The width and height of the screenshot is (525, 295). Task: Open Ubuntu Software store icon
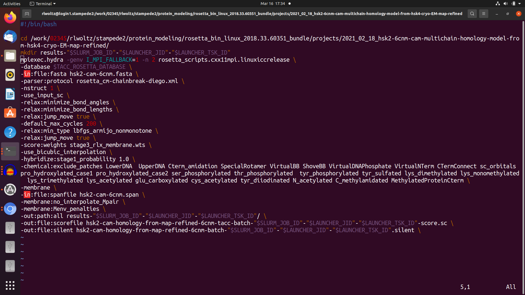click(x=10, y=113)
